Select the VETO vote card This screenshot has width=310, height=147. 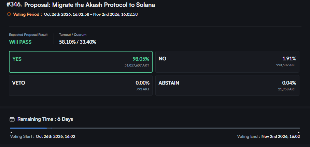pyautogui.click(x=81, y=85)
